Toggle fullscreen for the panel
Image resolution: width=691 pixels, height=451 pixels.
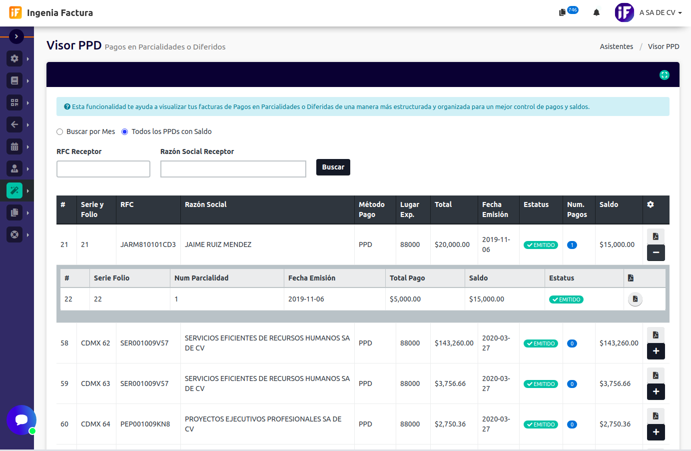pos(664,75)
